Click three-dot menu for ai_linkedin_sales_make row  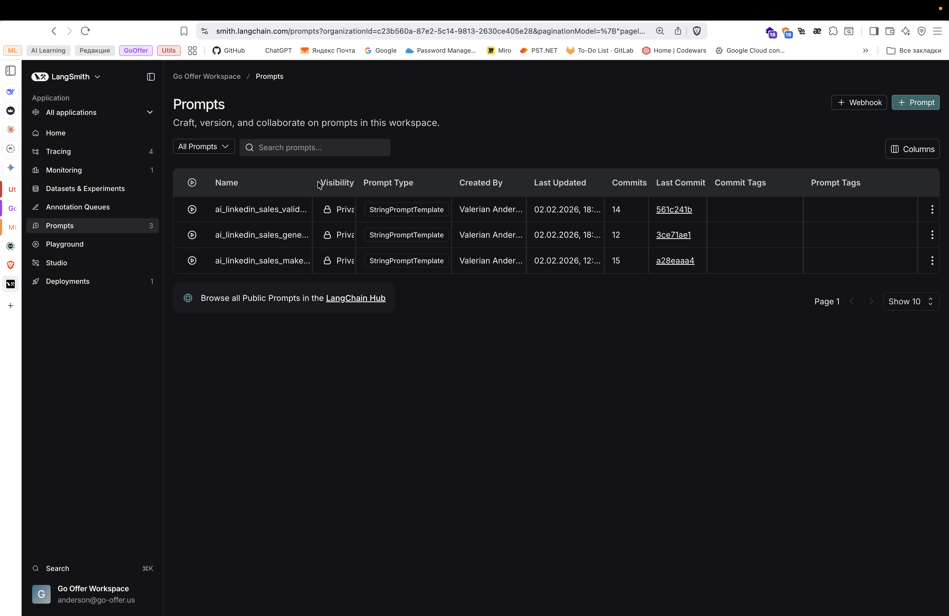pos(932,261)
